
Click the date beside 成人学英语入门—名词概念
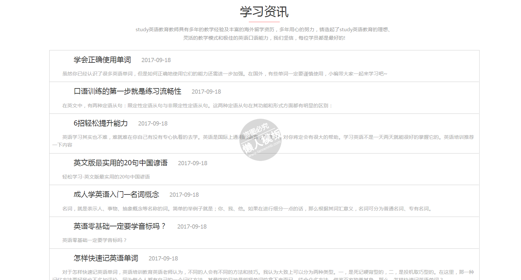coord(184,195)
